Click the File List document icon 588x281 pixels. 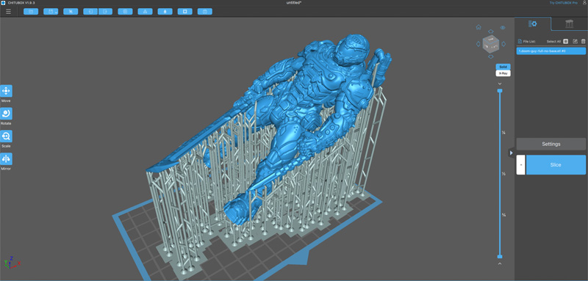[x=520, y=42]
